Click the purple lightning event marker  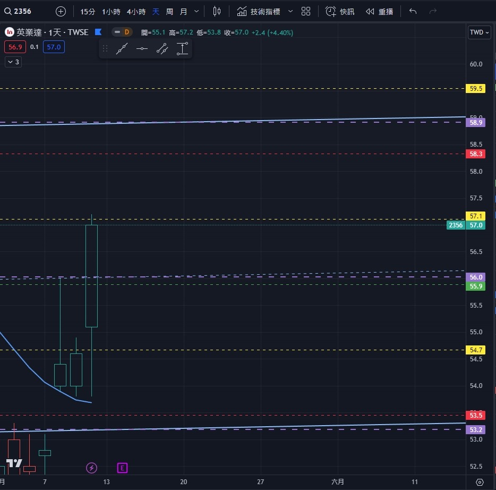coord(91,468)
